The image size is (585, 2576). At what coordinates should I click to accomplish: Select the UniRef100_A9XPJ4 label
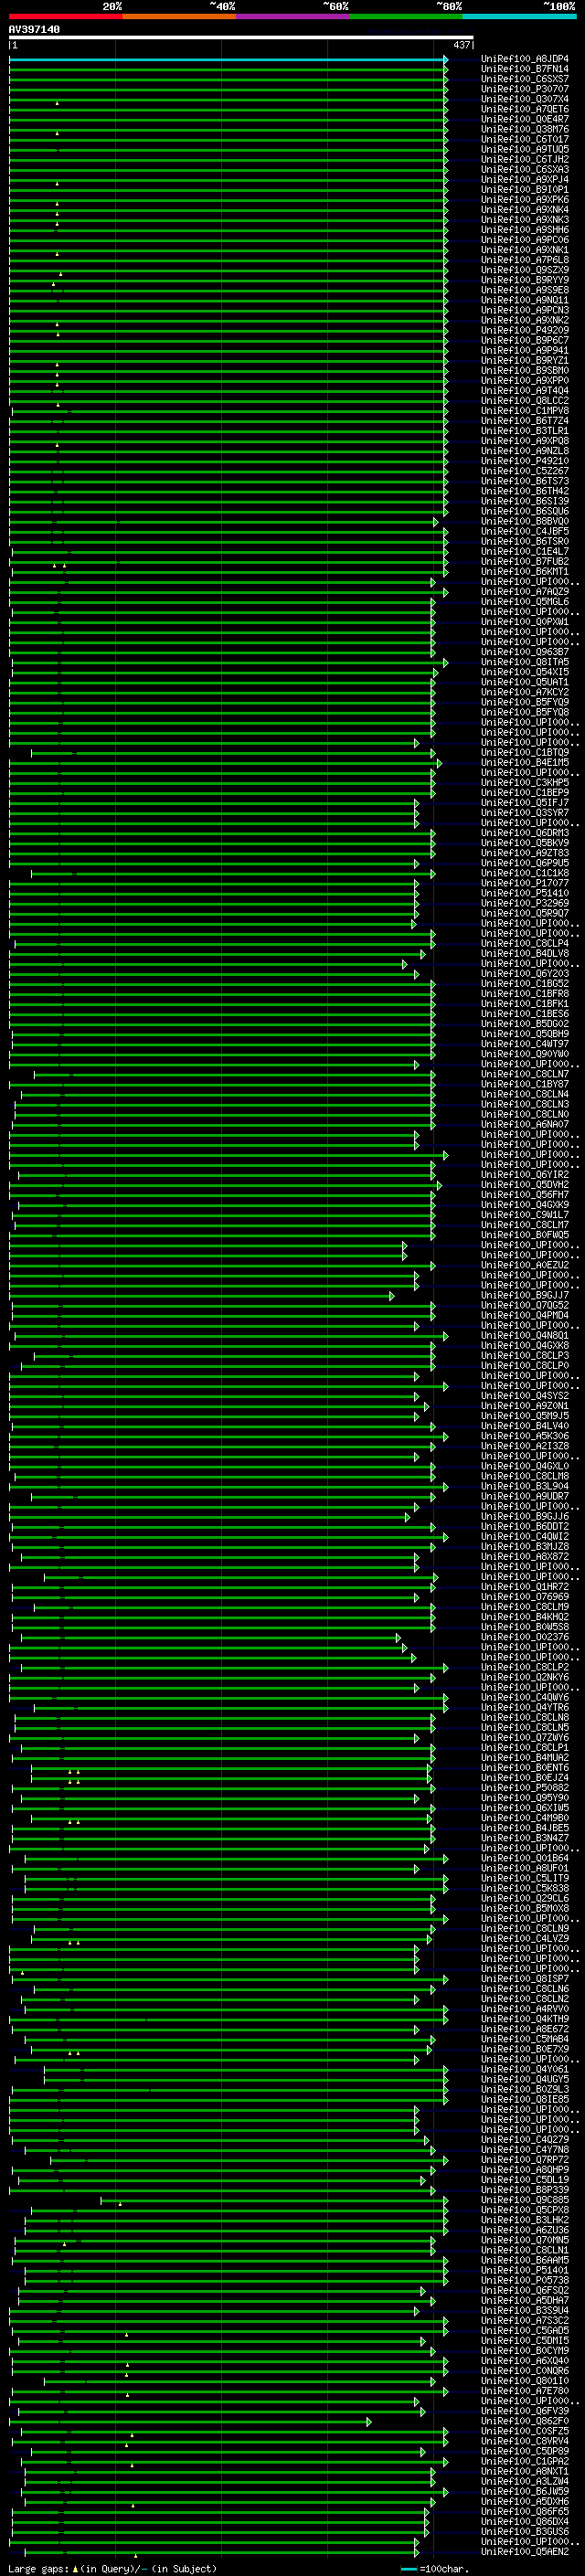click(525, 179)
